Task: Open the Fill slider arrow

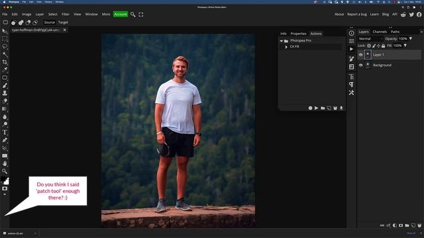Action: [405, 46]
